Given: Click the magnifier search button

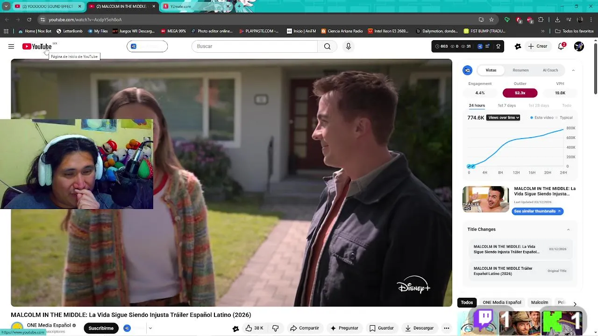Looking at the screenshot, I should (327, 46).
